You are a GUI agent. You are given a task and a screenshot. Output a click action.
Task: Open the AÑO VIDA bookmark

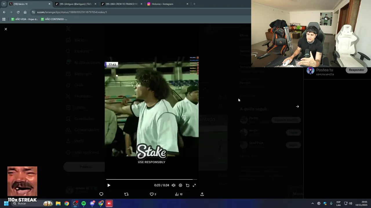click(25, 19)
